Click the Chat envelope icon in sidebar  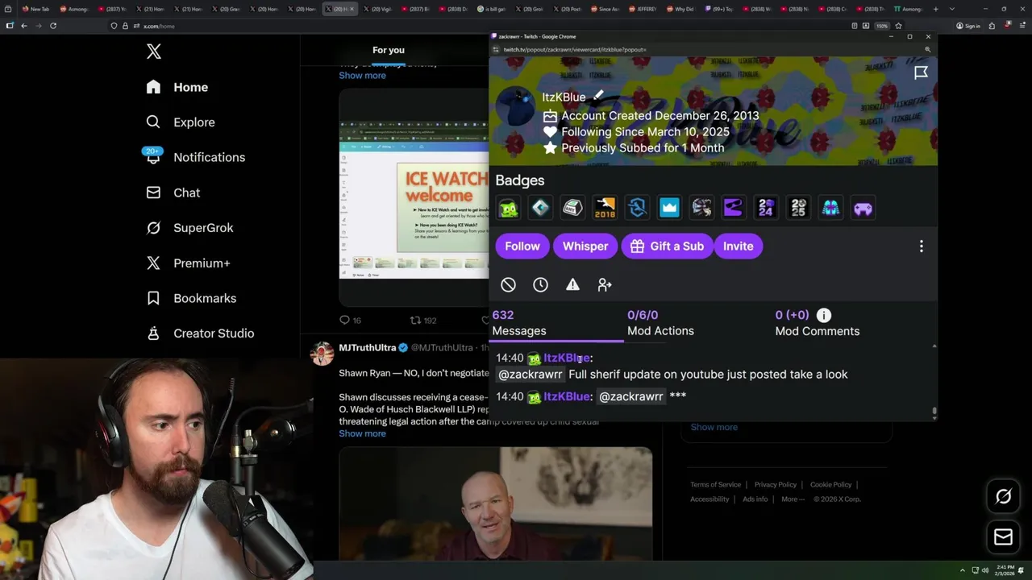[153, 193]
